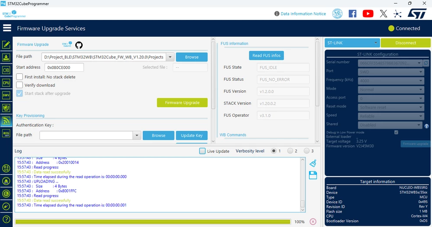The height and width of the screenshot is (227, 432).
Task: Open the Data Information Notice link
Action: click(x=303, y=13)
